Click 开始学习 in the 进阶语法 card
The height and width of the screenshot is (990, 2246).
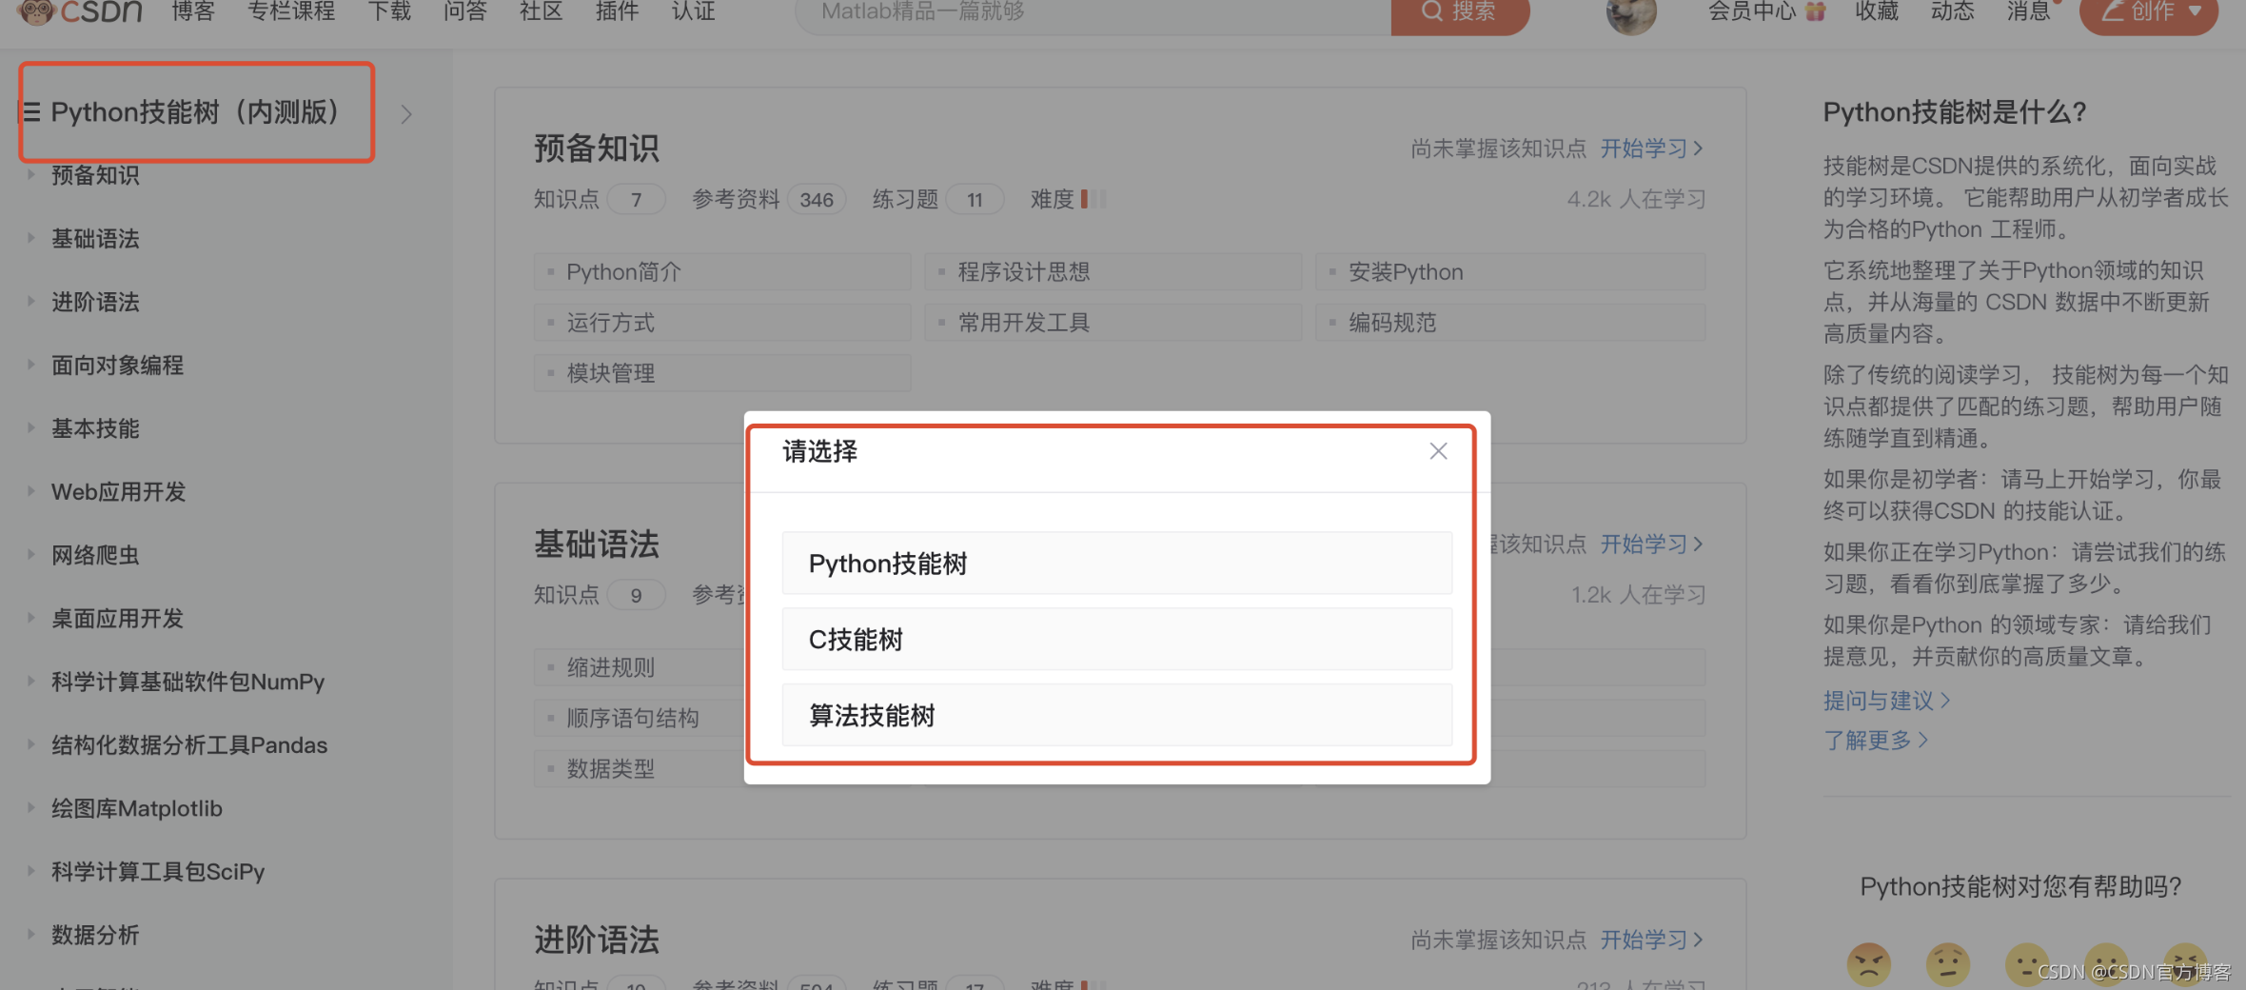pos(1651,940)
